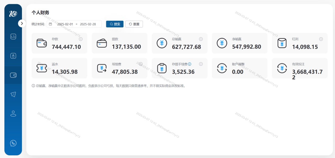The height and width of the screenshot is (158, 335).
Task: Click the 搜索 search button
Action: (x=115, y=24)
